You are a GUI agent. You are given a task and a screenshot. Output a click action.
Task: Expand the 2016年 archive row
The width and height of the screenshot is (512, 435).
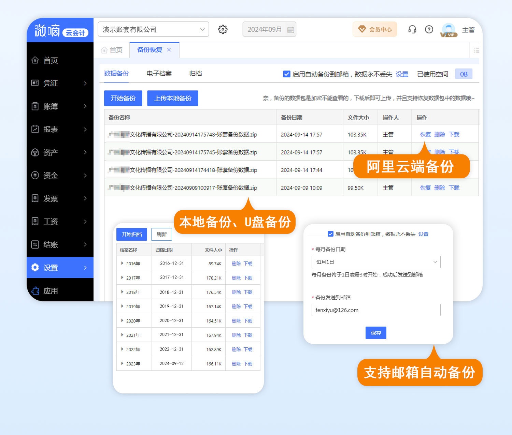click(122, 263)
